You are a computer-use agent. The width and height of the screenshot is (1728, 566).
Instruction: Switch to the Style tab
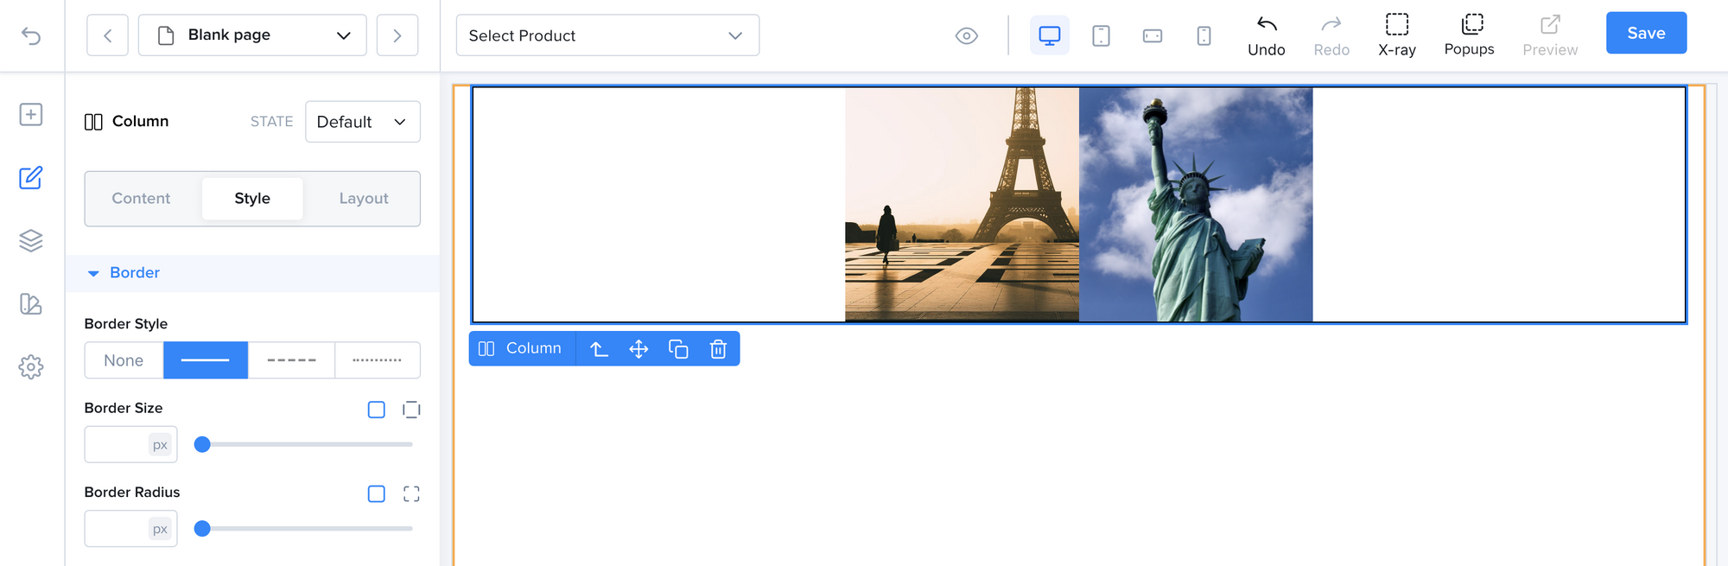point(252,198)
